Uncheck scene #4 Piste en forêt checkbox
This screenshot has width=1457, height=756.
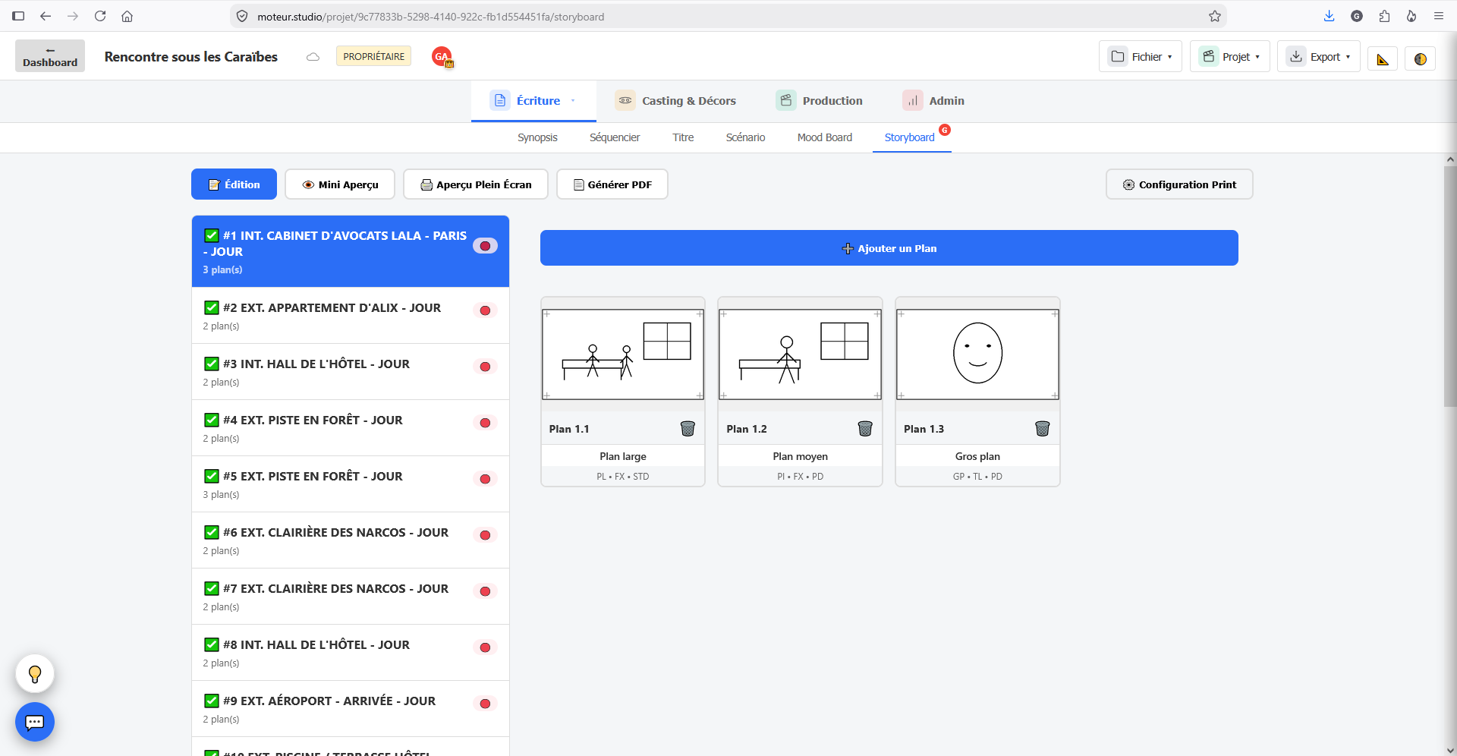point(212,420)
